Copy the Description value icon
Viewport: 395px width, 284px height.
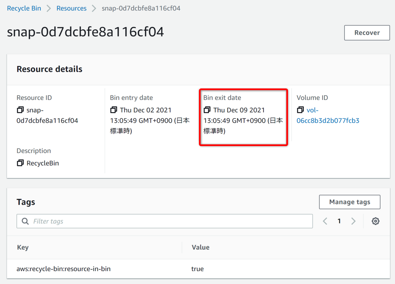(x=20, y=163)
